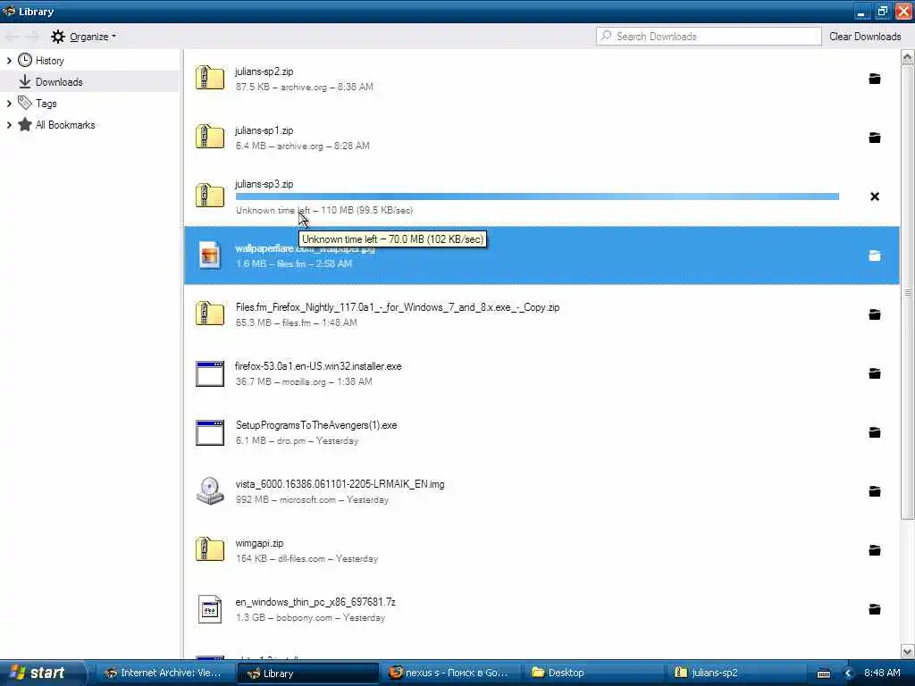The width and height of the screenshot is (915, 686).
Task: Expand hidden system tray icons arrow
Action: pyautogui.click(x=849, y=673)
